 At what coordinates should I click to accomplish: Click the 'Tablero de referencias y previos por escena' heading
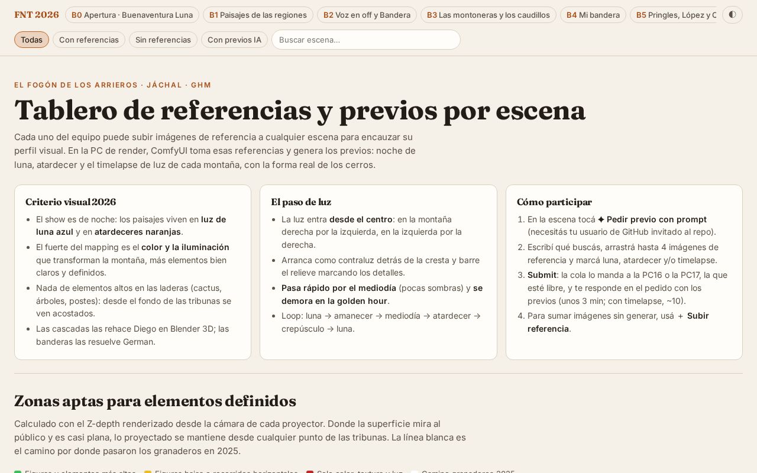tap(300, 110)
